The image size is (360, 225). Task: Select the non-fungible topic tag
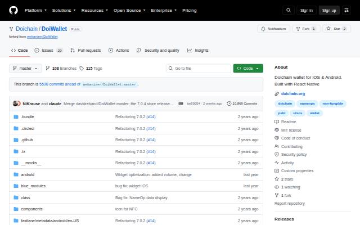tap(332, 103)
